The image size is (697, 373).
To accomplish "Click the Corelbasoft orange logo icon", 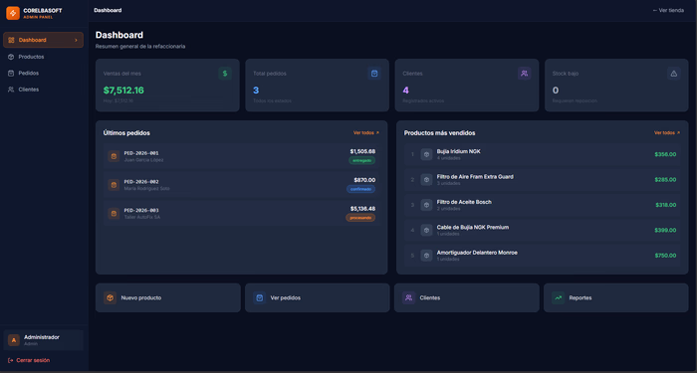I will click(x=13, y=13).
